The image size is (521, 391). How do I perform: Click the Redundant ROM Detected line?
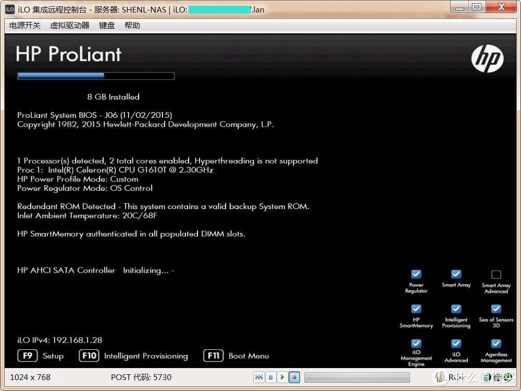(x=163, y=206)
